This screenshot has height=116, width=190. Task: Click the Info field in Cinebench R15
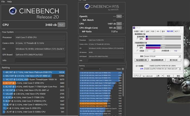click(x=106, y=60)
